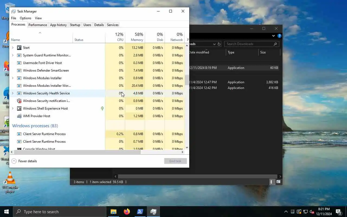Expand the explorer ribbon chevron

pos(274,36)
